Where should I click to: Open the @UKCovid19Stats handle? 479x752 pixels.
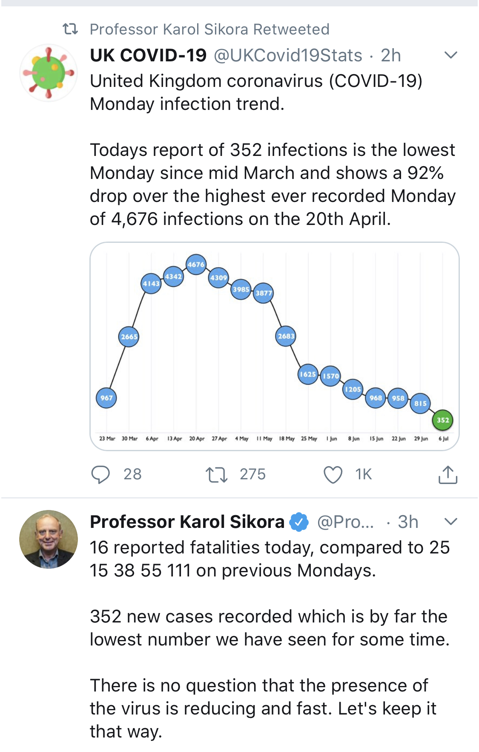point(288,55)
